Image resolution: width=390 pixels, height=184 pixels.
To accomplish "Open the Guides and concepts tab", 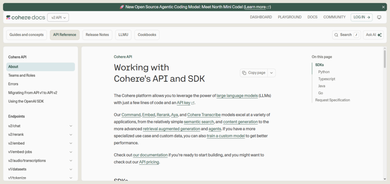I will point(27,35).
